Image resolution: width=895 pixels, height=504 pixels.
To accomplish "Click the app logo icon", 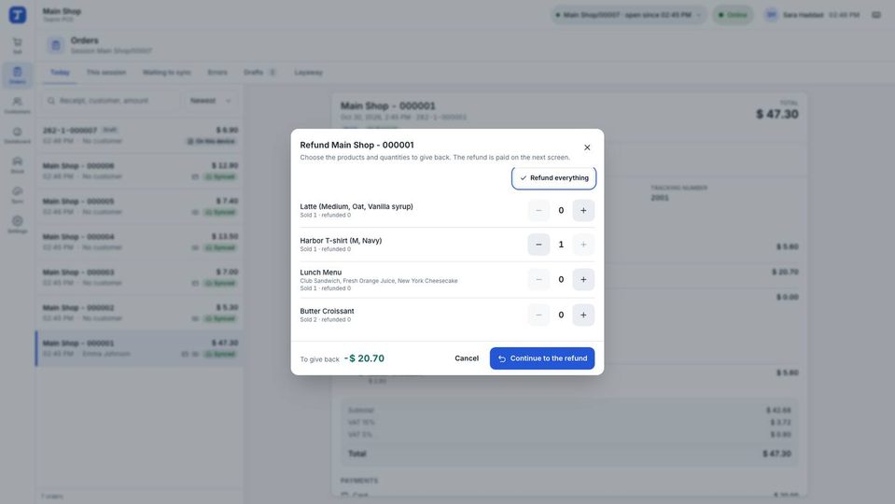I will click(x=17, y=15).
